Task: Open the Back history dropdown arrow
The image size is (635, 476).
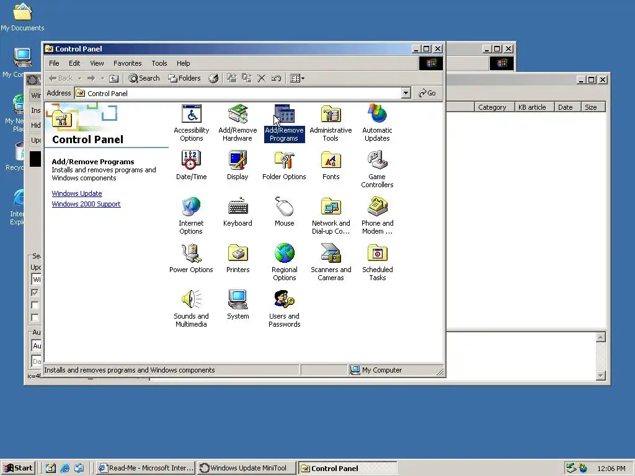Action: tap(80, 78)
